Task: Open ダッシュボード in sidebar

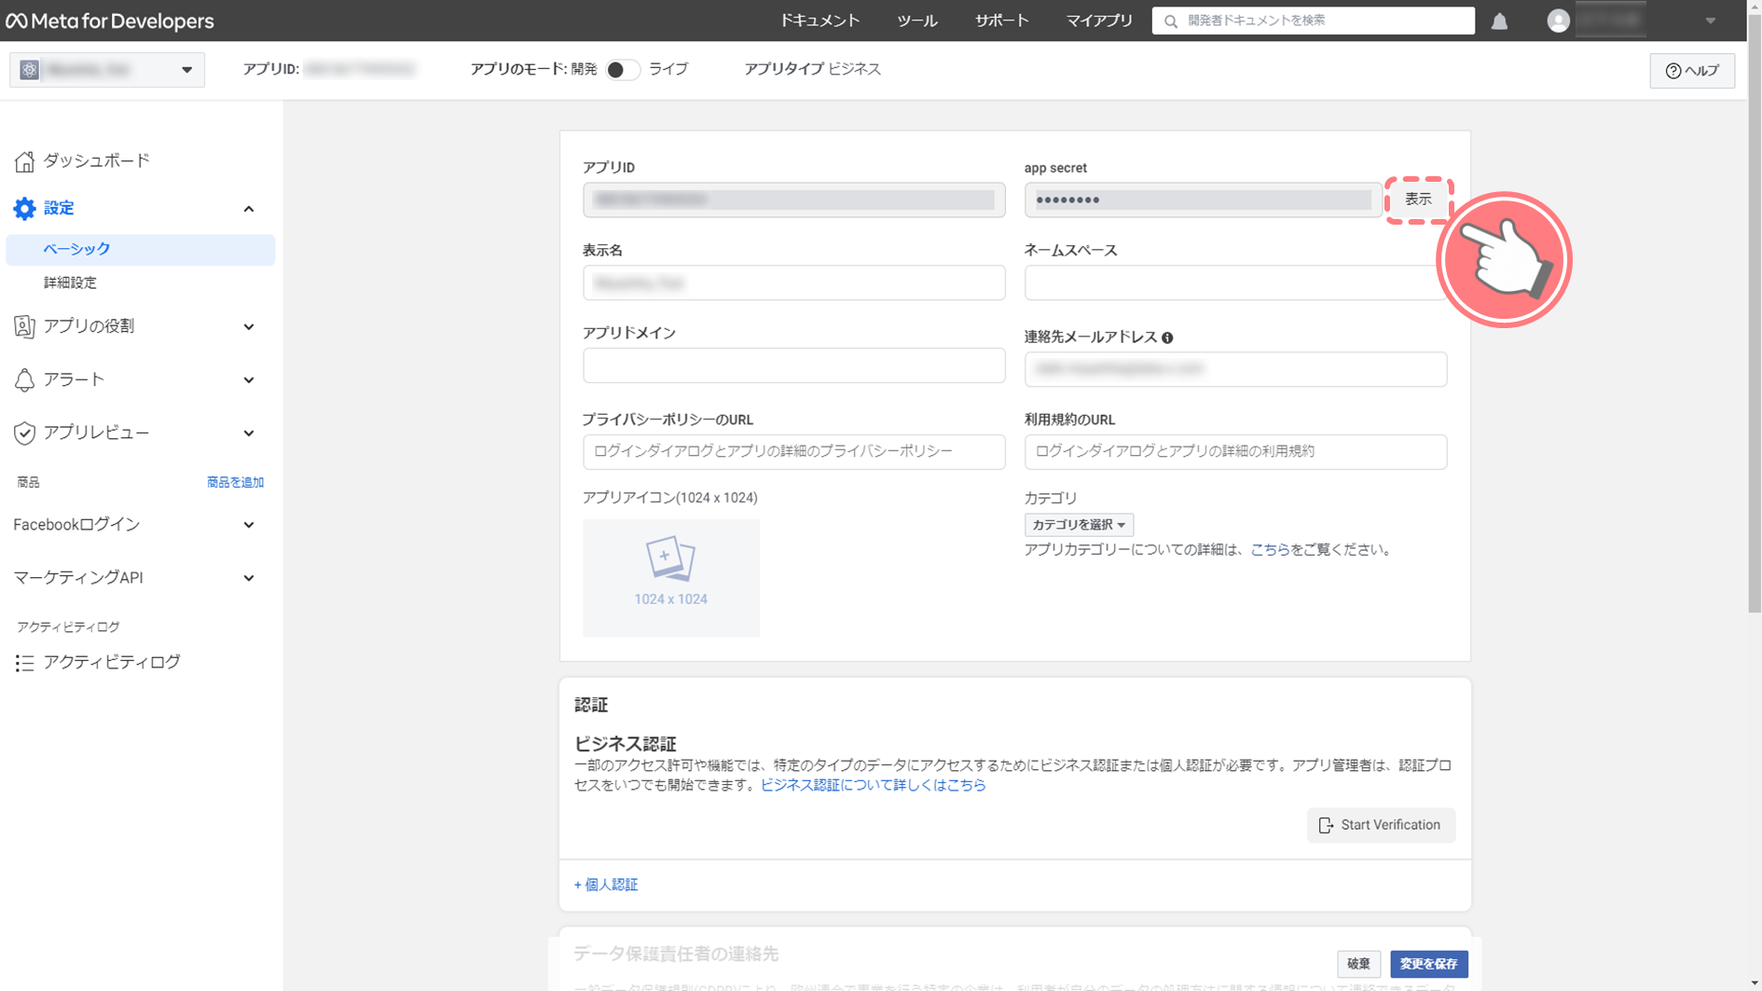Action: [x=96, y=161]
